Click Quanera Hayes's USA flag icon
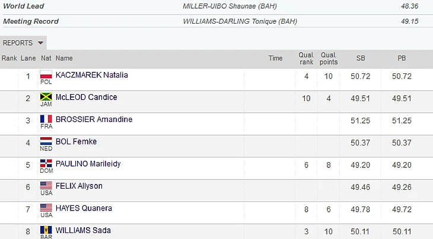This screenshot has height=239, width=433. 46,208
